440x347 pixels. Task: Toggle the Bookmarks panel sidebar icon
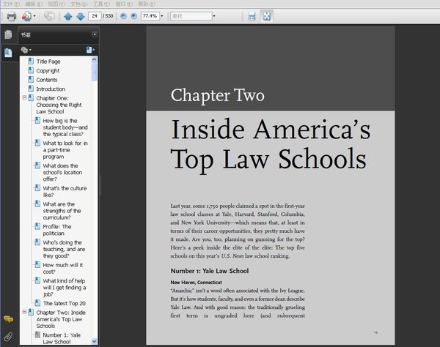pos(8,53)
